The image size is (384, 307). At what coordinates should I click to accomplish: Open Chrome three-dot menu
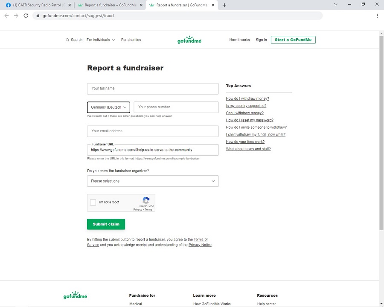[x=378, y=16]
